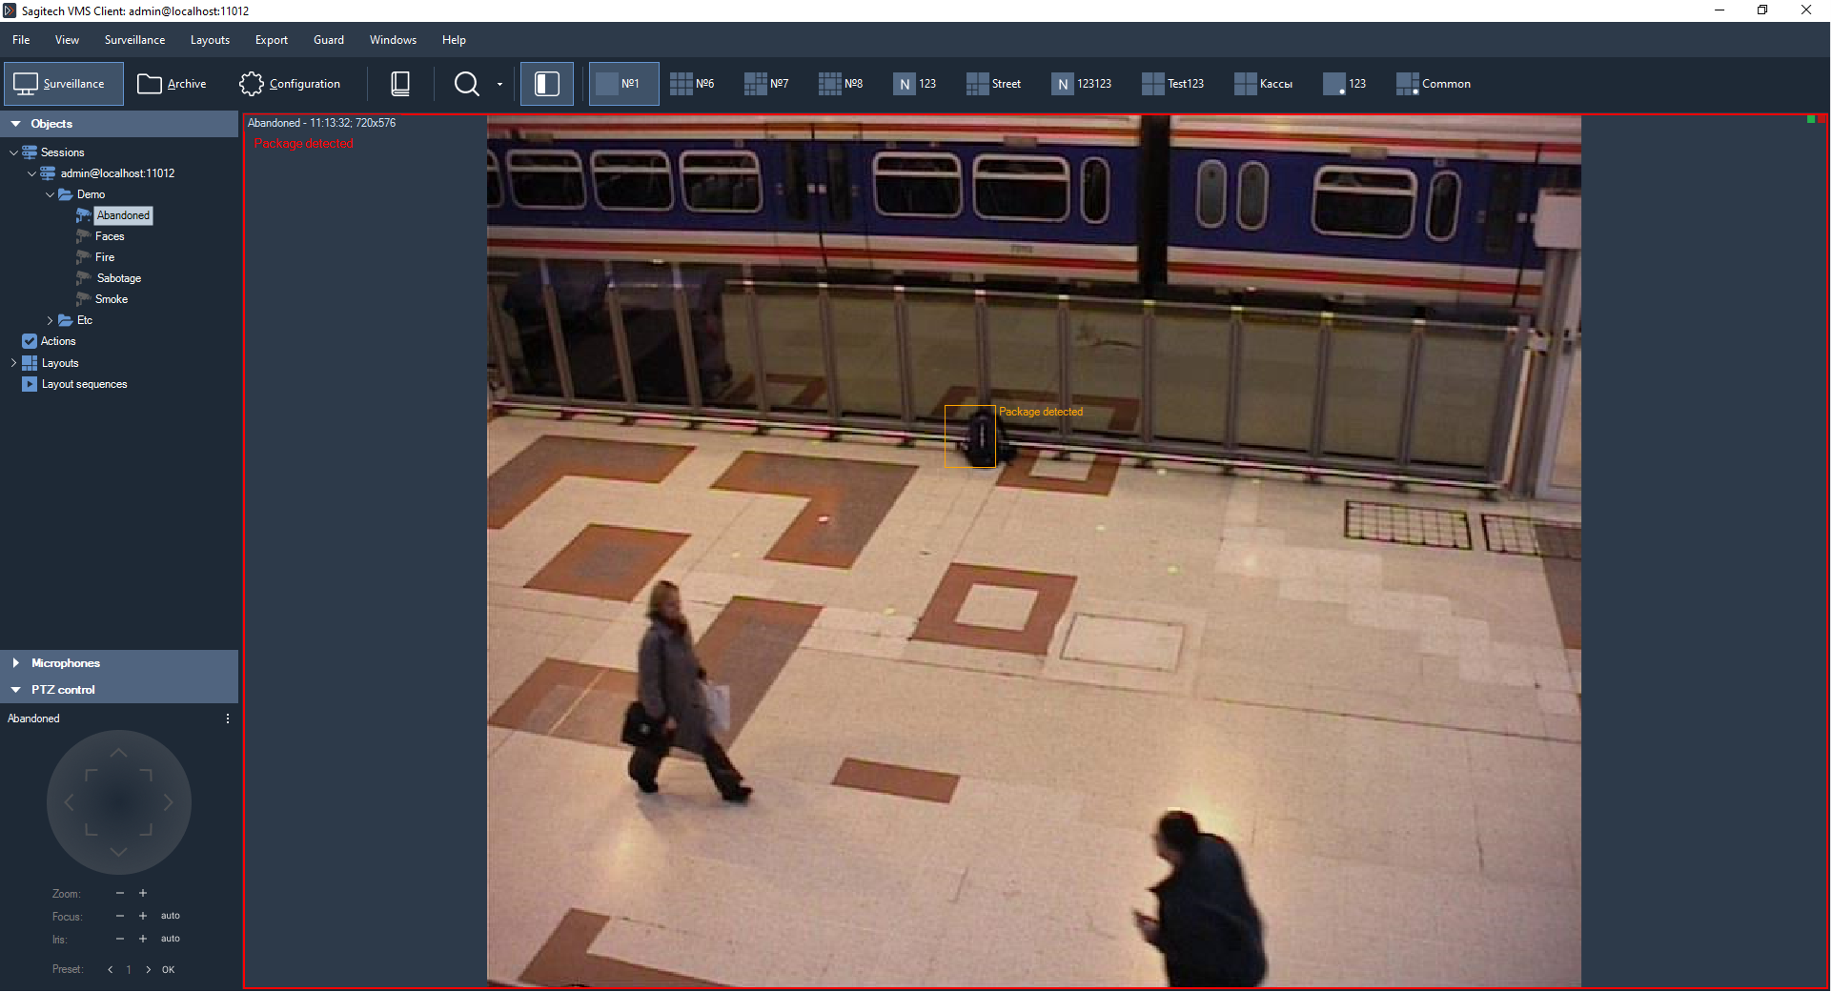Toggle the side panel visibility button
This screenshot has height=992, width=1831.
coord(547,84)
